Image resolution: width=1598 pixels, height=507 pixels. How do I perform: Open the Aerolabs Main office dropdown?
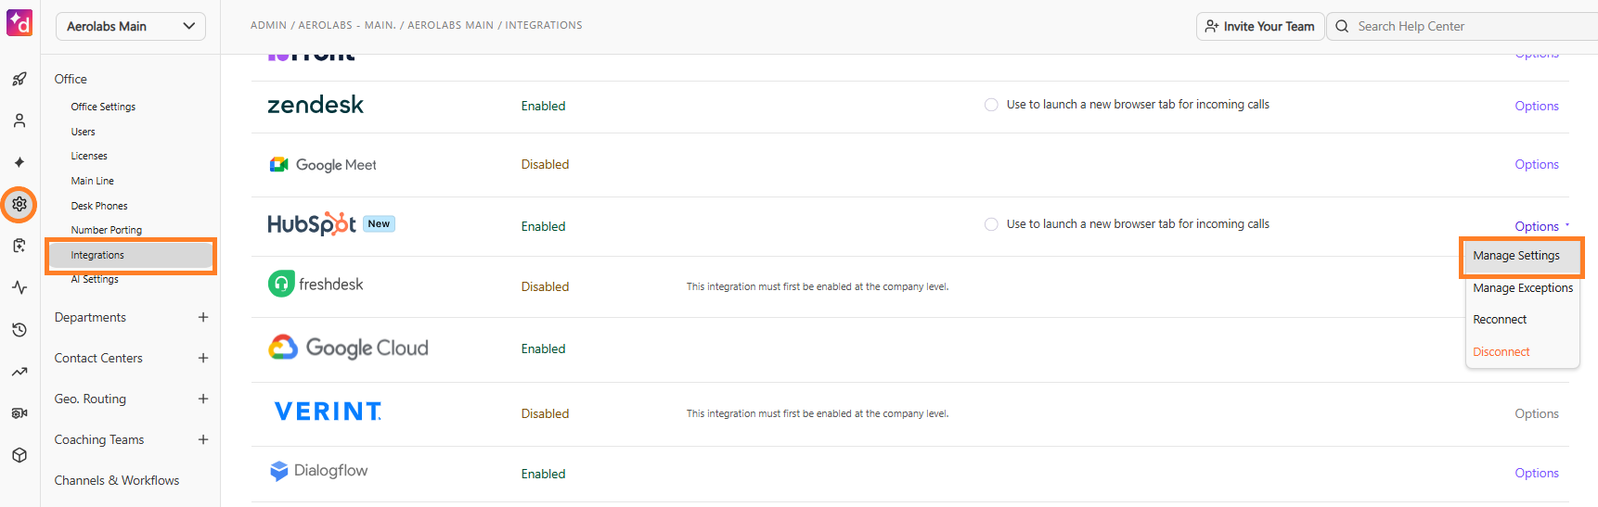point(131,26)
